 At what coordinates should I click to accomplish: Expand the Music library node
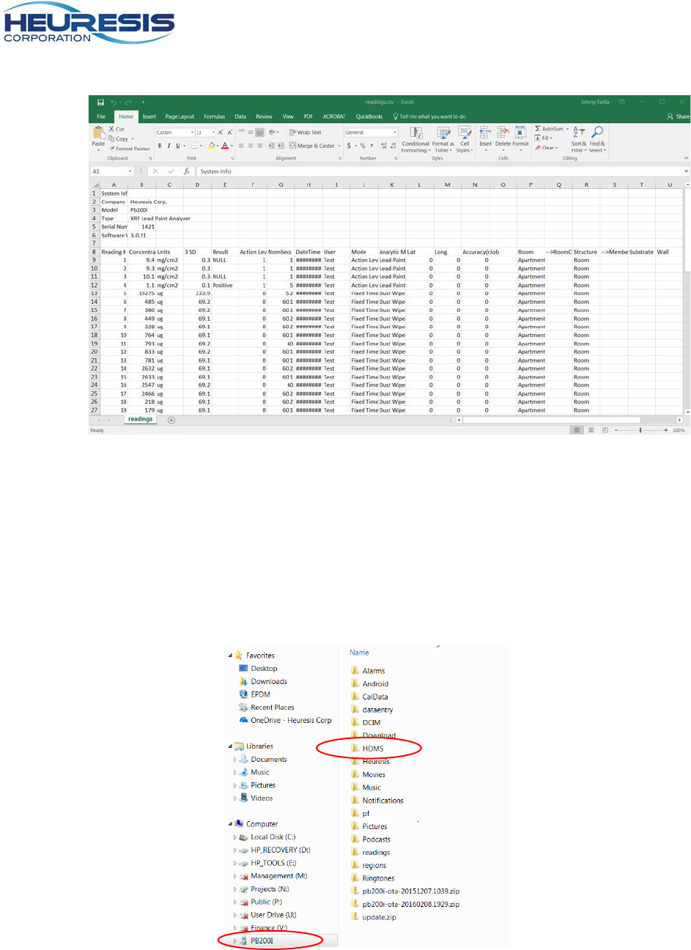click(x=235, y=772)
